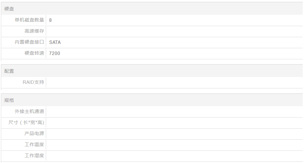
Task: Click the 工作温度 label
Action: [x=34, y=144]
